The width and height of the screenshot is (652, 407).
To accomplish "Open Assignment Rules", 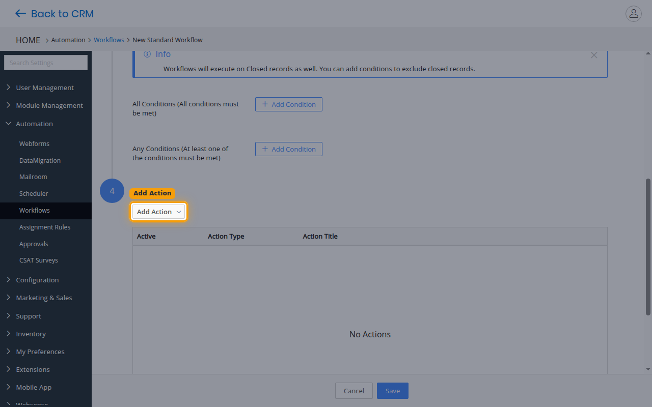I will pyautogui.click(x=45, y=227).
